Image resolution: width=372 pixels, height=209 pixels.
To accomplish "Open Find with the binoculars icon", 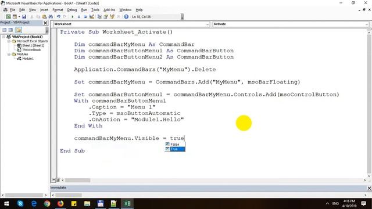I will pos(51,17).
